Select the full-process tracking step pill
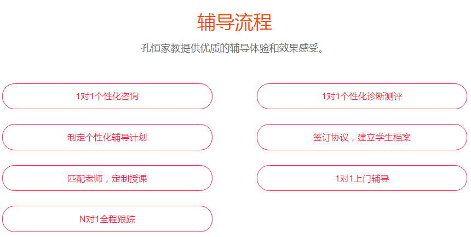 tap(107, 219)
